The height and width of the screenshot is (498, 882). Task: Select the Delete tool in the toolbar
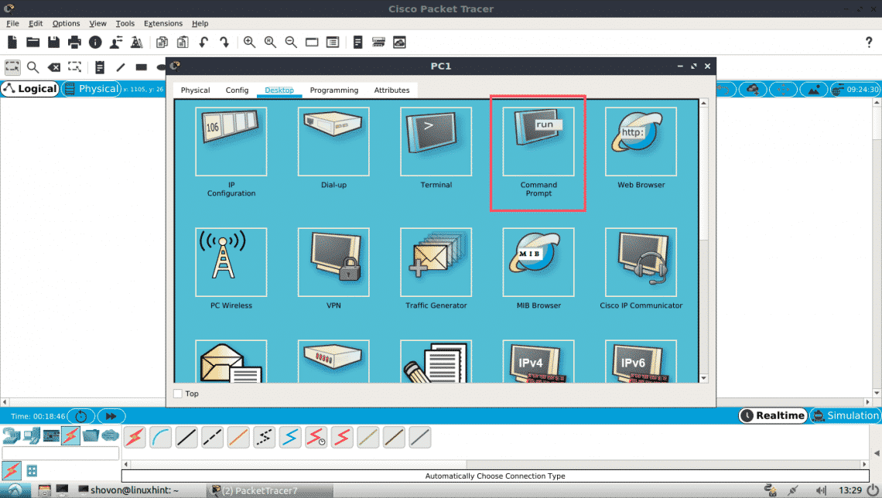(53, 67)
